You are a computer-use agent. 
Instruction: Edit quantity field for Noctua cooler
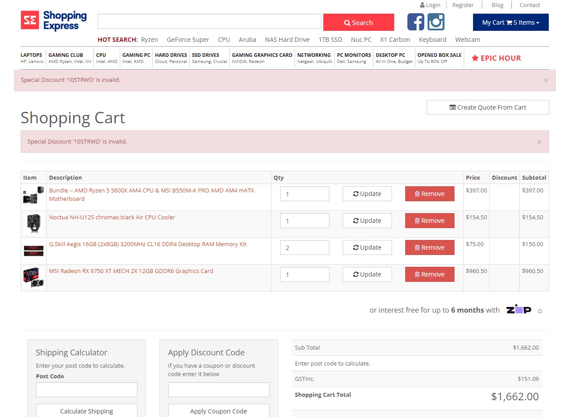pos(305,221)
